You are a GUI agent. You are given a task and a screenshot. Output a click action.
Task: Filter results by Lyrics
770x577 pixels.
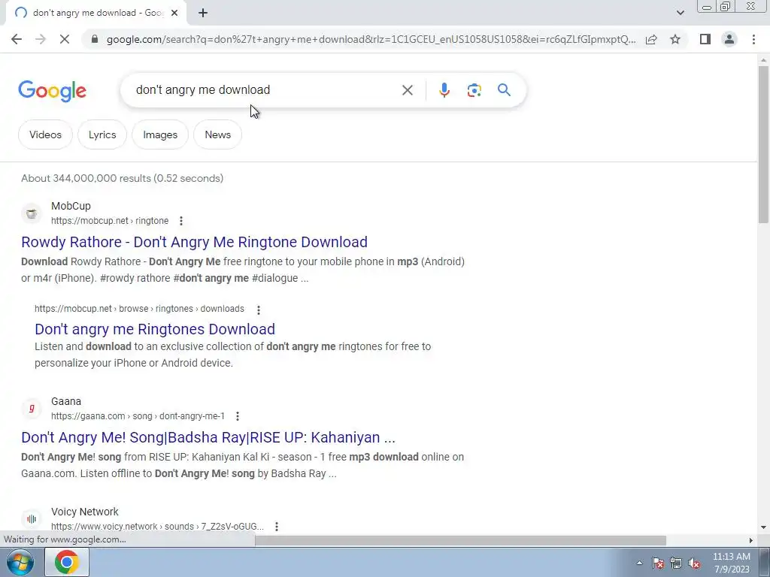102,134
